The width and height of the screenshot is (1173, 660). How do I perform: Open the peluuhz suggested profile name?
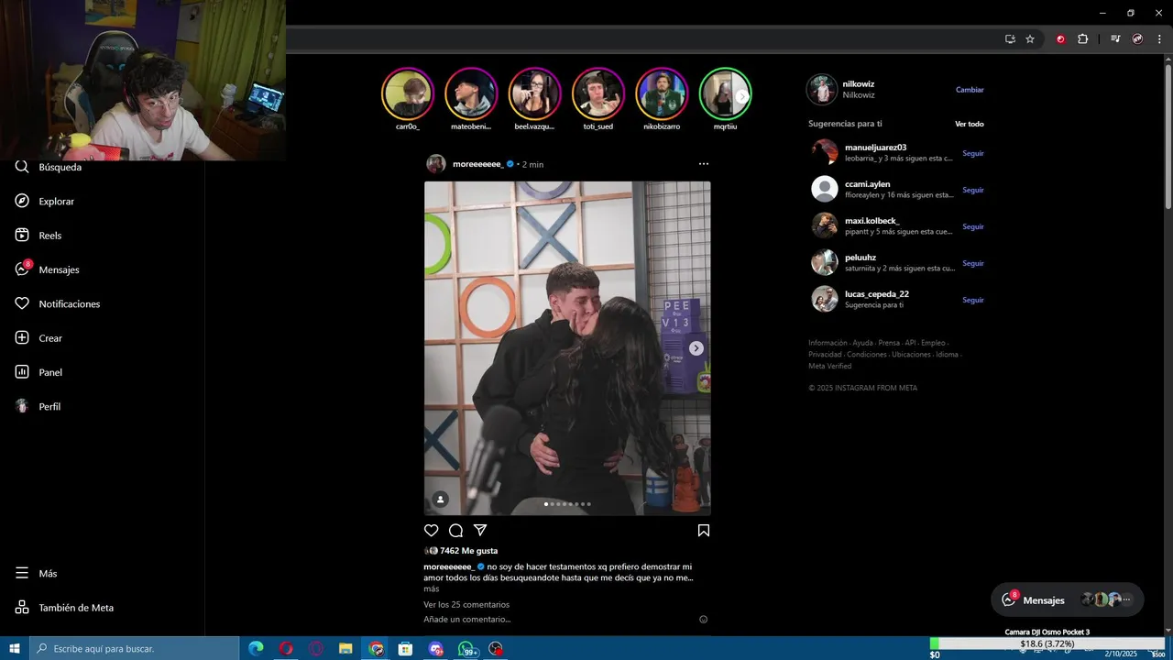coord(861,258)
